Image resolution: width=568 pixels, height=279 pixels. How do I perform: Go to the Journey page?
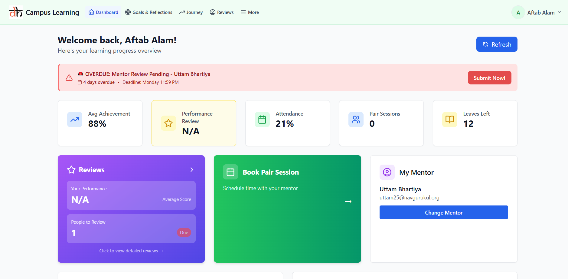pos(191,12)
